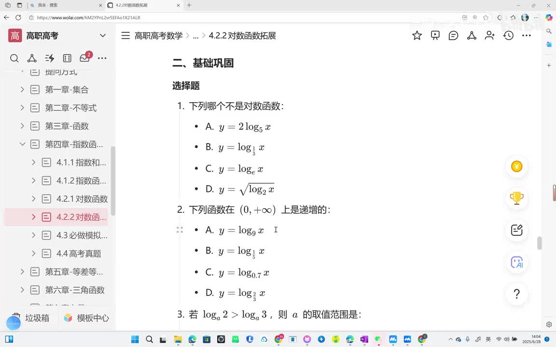The width and height of the screenshot is (556, 347).
Task: Open the 模板中心 template center
Action: 86,318
